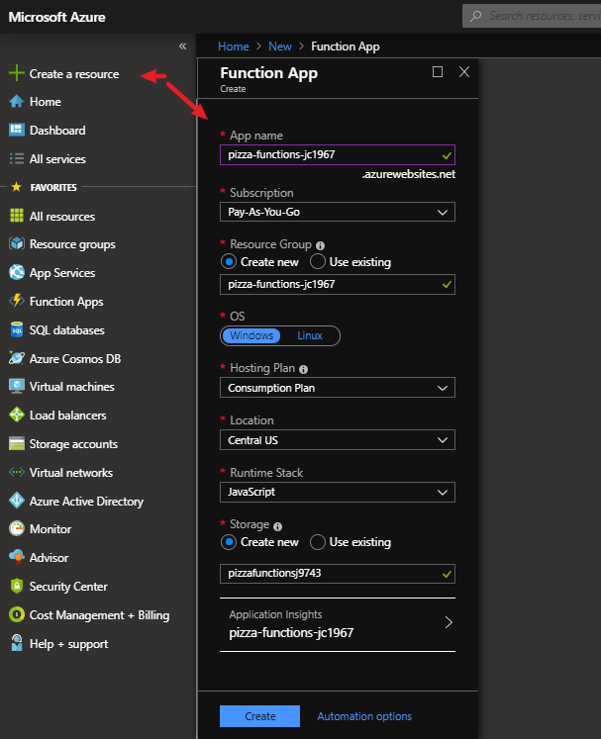Open the Location dropdown
The height and width of the screenshot is (739, 601).
click(338, 439)
